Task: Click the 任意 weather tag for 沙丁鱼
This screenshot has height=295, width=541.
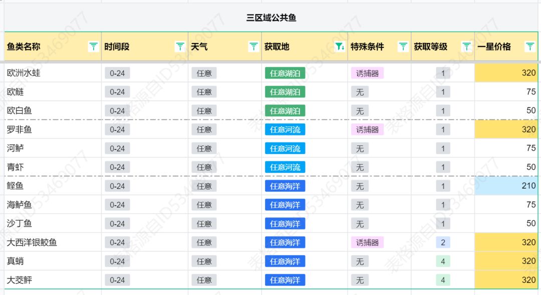Action: (x=204, y=223)
